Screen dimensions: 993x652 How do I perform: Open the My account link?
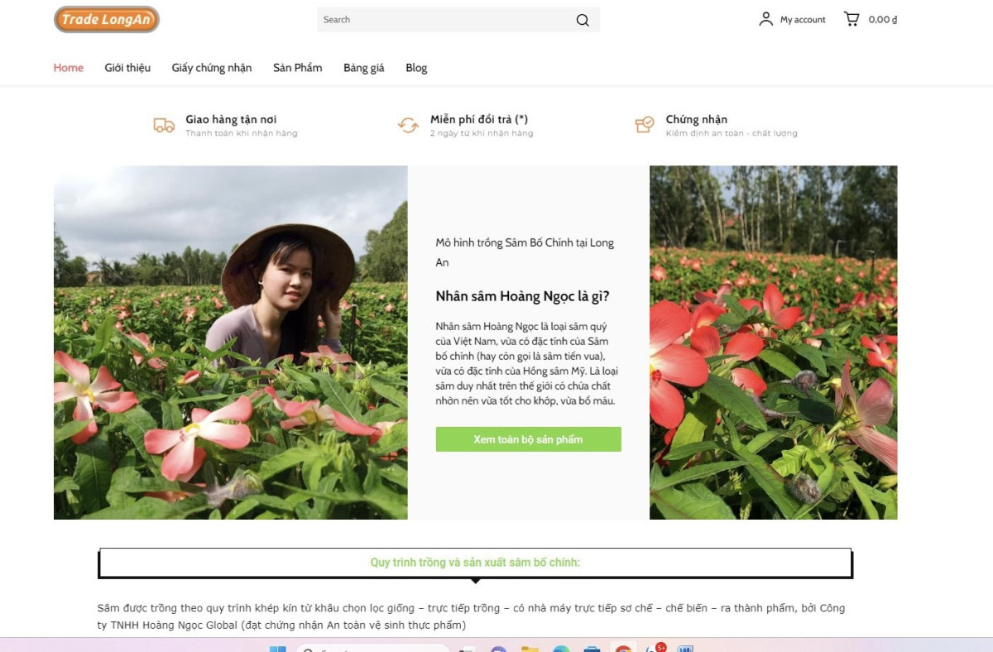(x=803, y=20)
